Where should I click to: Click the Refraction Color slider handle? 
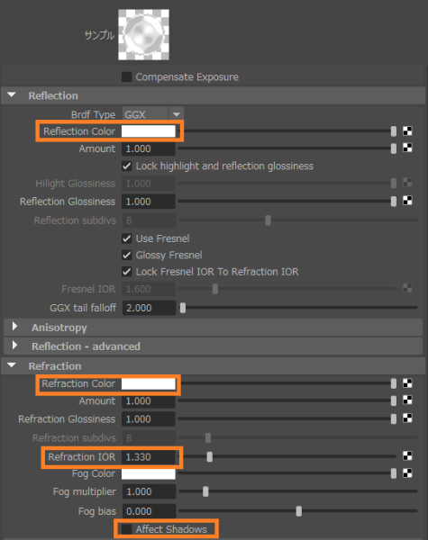(394, 383)
